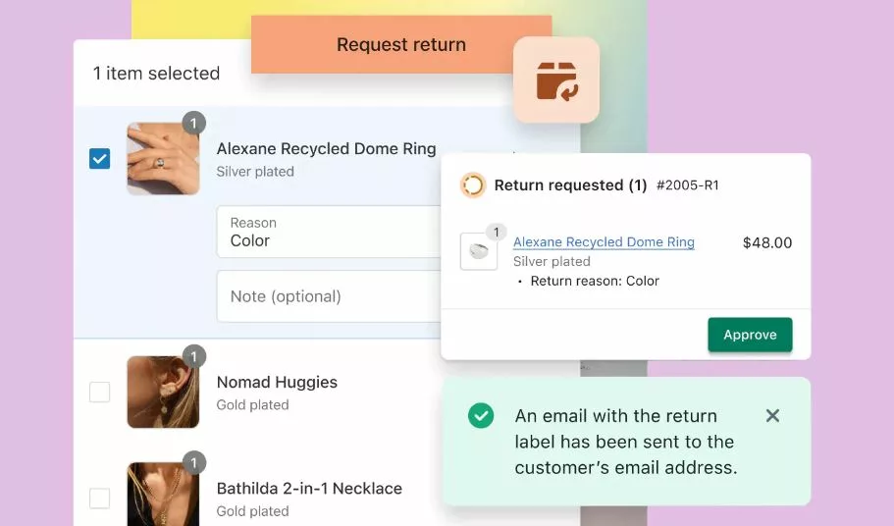The width and height of the screenshot is (894, 526).
Task: Click the return requested status icon
Action: coord(473,185)
